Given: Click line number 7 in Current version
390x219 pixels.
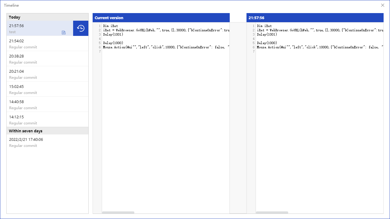Looking at the screenshot, I should (100, 51).
